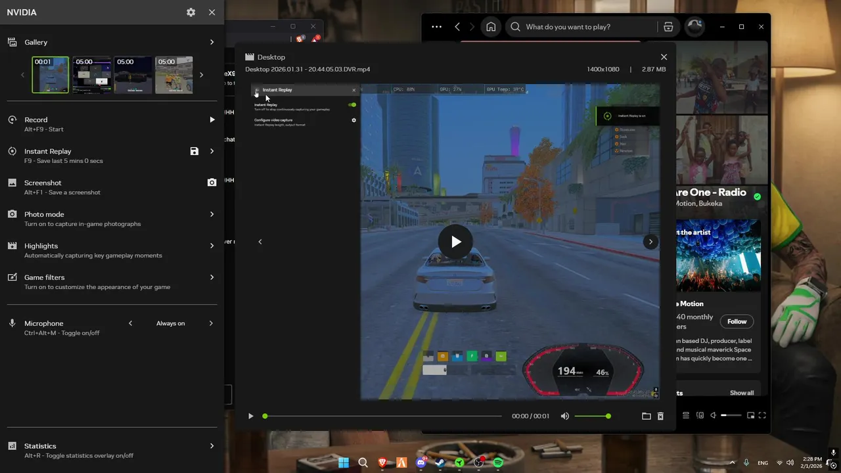
Task: Click the Highlights icon
Action: pyautogui.click(x=12, y=246)
